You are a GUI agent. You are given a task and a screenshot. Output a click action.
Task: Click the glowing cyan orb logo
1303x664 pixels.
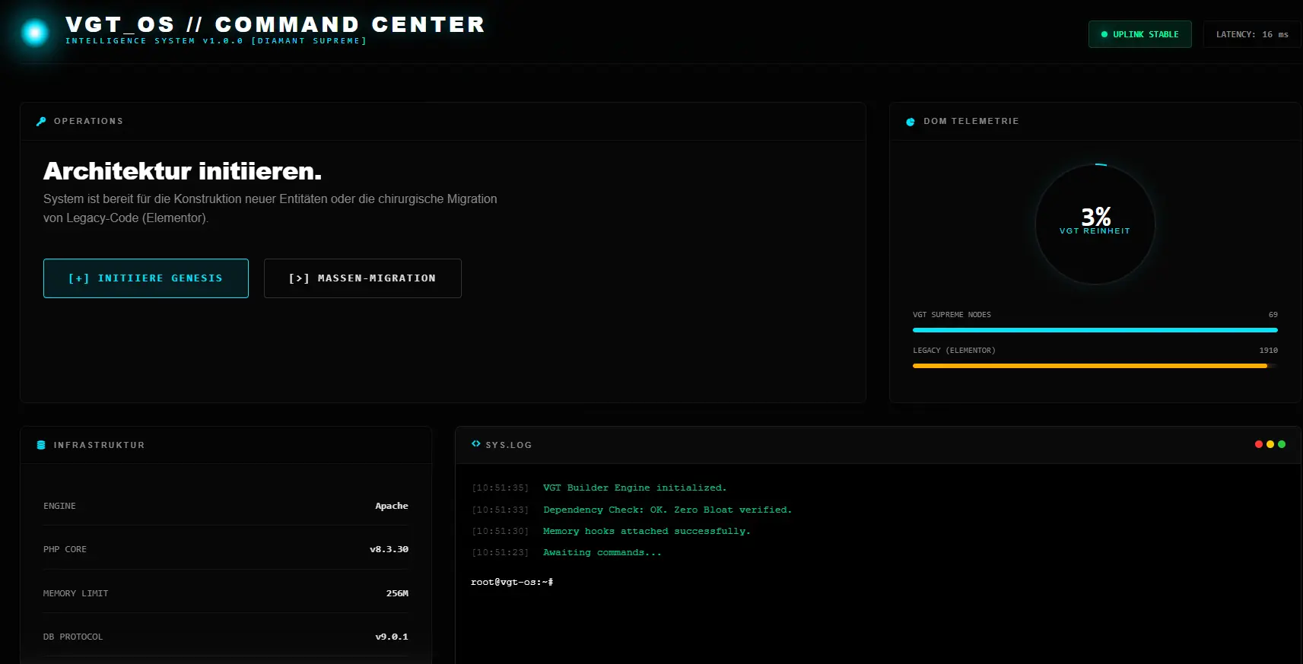[35, 33]
